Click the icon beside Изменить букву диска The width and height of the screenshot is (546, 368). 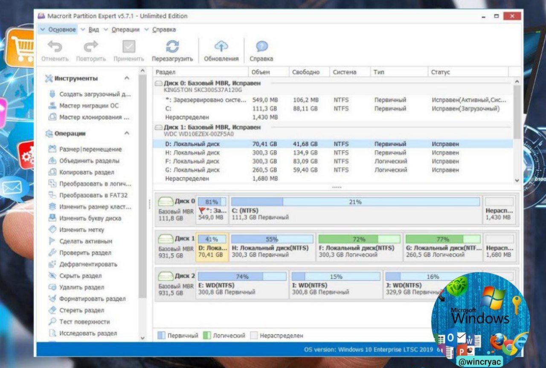tap(52, 218)
